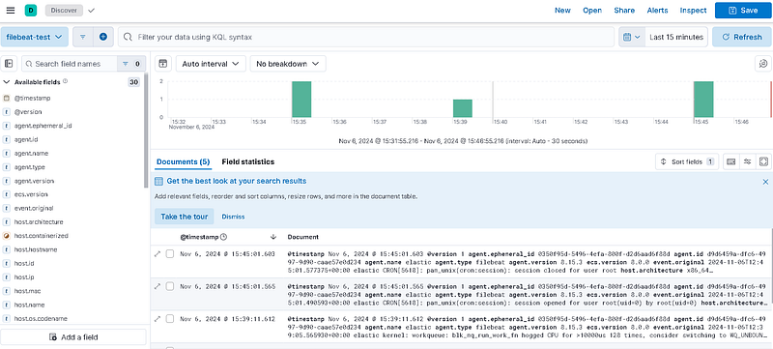Expand the chevron next to Discover
This screenshot has height=349, width=773.
click(x=91, y=11)
